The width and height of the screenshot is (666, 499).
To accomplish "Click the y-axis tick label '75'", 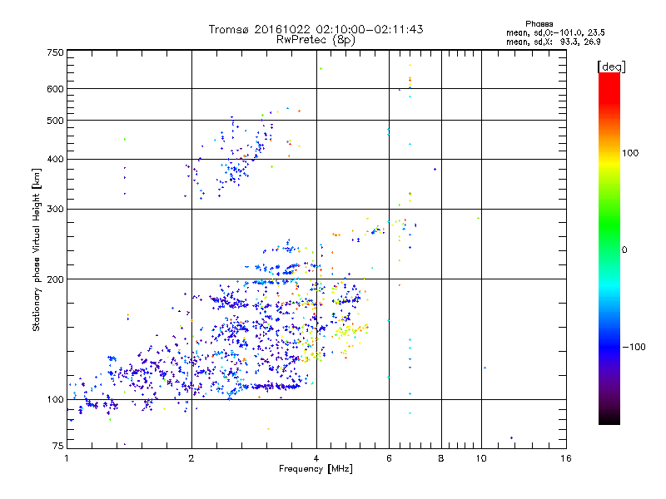I will click(58, 446).
